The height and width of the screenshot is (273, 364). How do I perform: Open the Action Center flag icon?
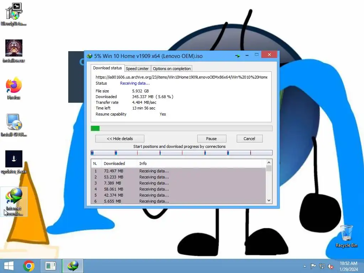[x=313, y=266]
